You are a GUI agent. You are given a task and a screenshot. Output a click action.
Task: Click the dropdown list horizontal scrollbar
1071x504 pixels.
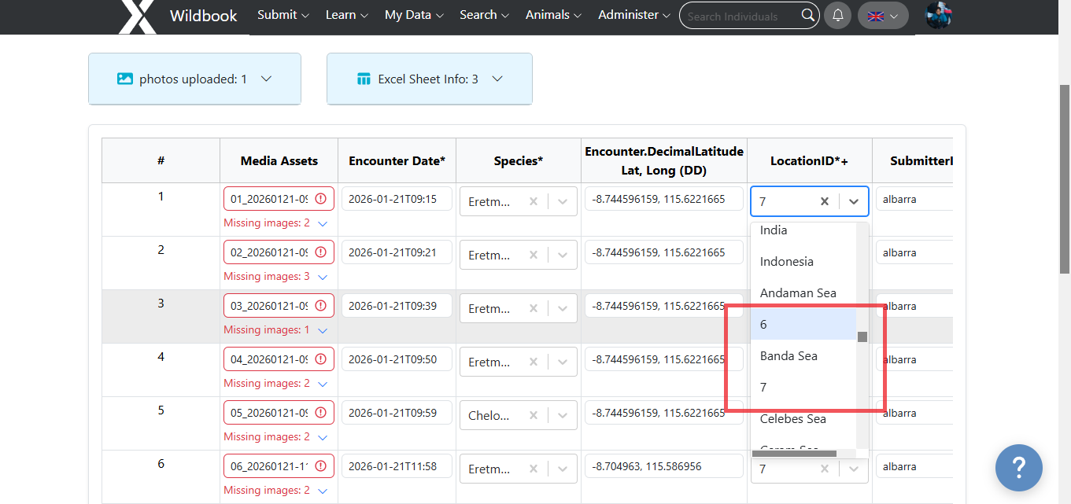coord(794,454)
